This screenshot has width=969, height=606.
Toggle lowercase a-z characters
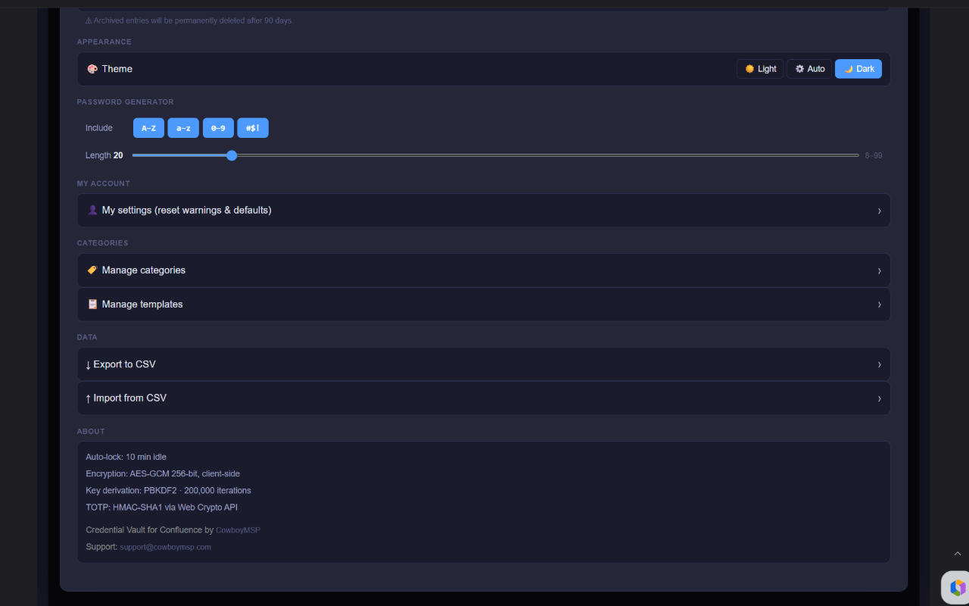coord(183,128)
